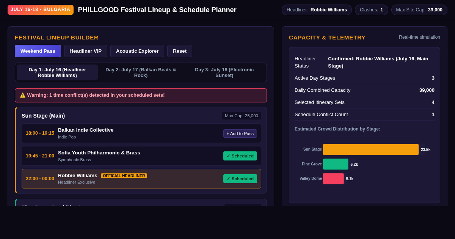Click the Headliner Robbie Williams badge

pos(317,10)
